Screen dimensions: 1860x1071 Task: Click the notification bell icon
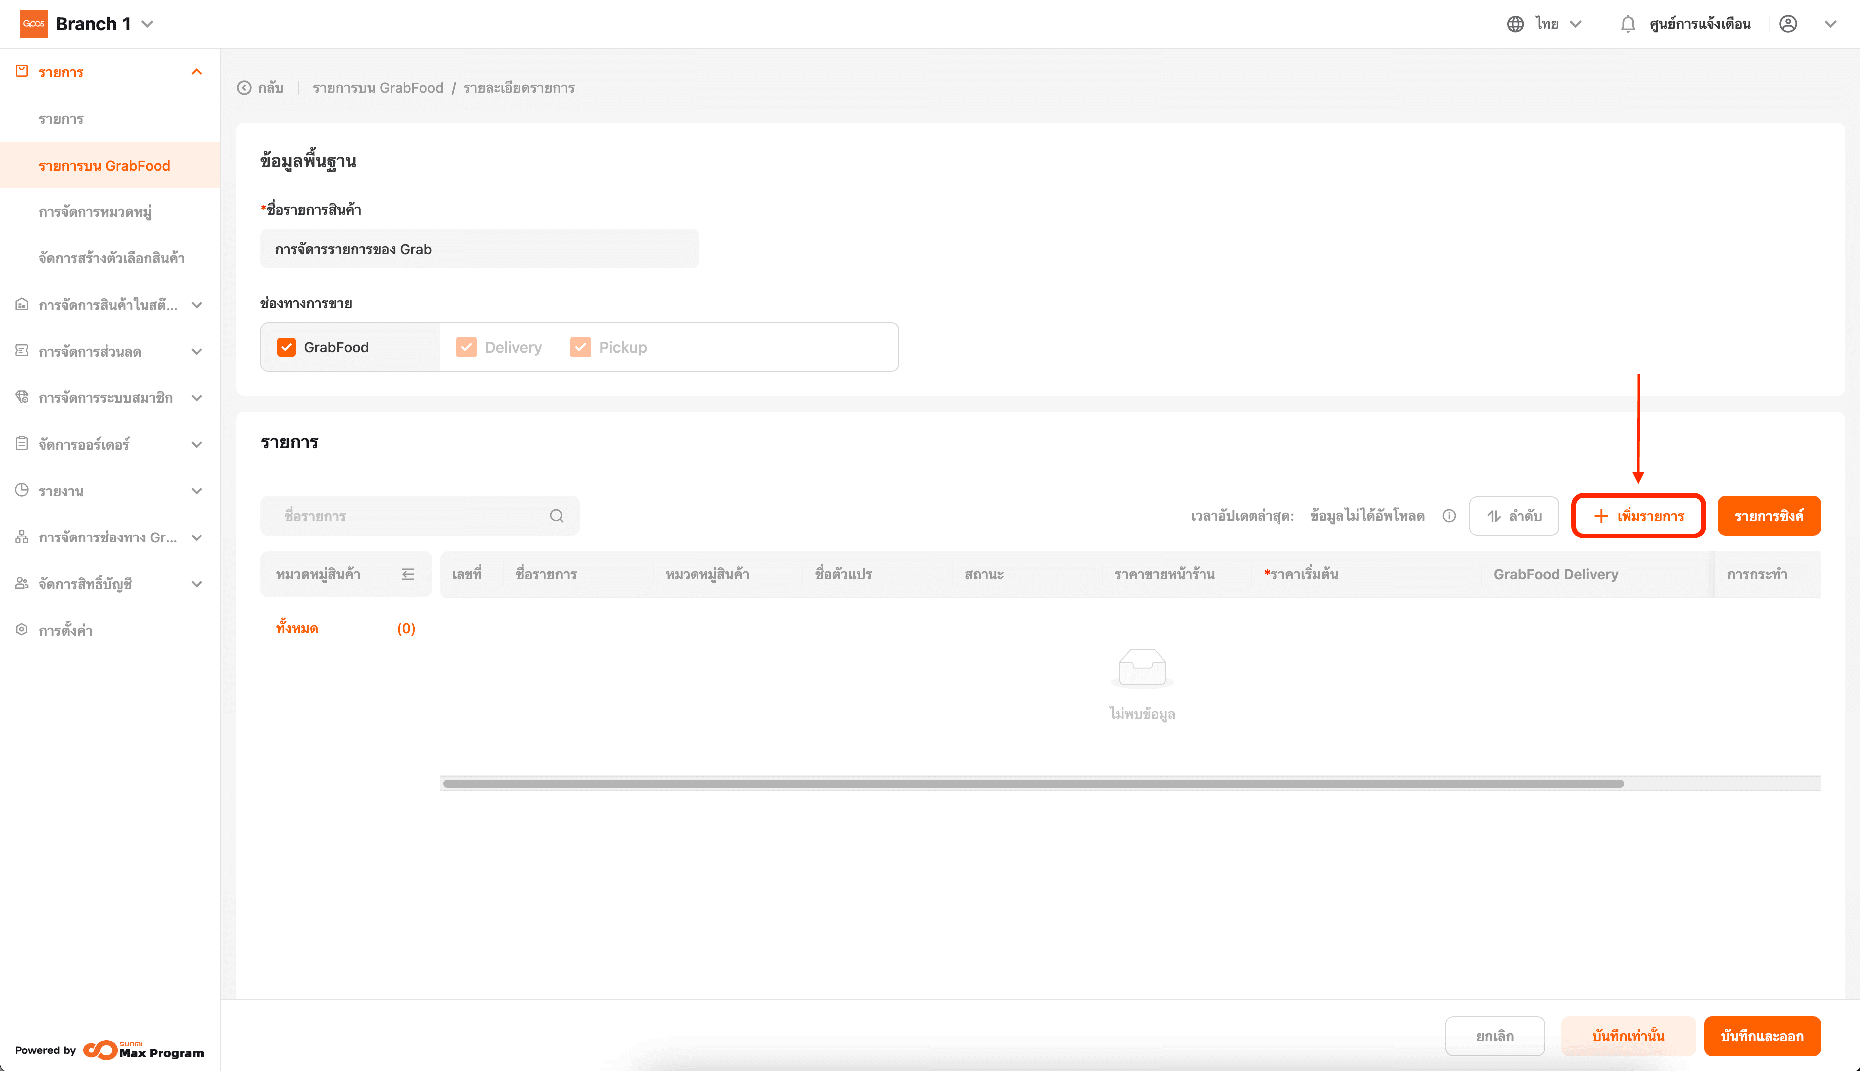[x=1627, y=24]
